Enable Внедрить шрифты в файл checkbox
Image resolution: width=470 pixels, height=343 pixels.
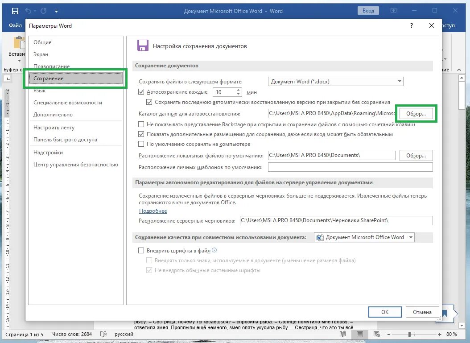tap(141, 250)
